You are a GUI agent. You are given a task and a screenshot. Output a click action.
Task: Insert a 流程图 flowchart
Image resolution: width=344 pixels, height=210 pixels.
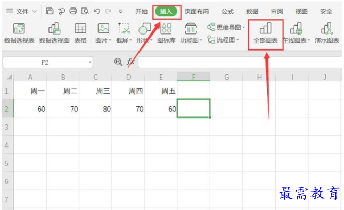pyautogui.click(x=223, y=40)
